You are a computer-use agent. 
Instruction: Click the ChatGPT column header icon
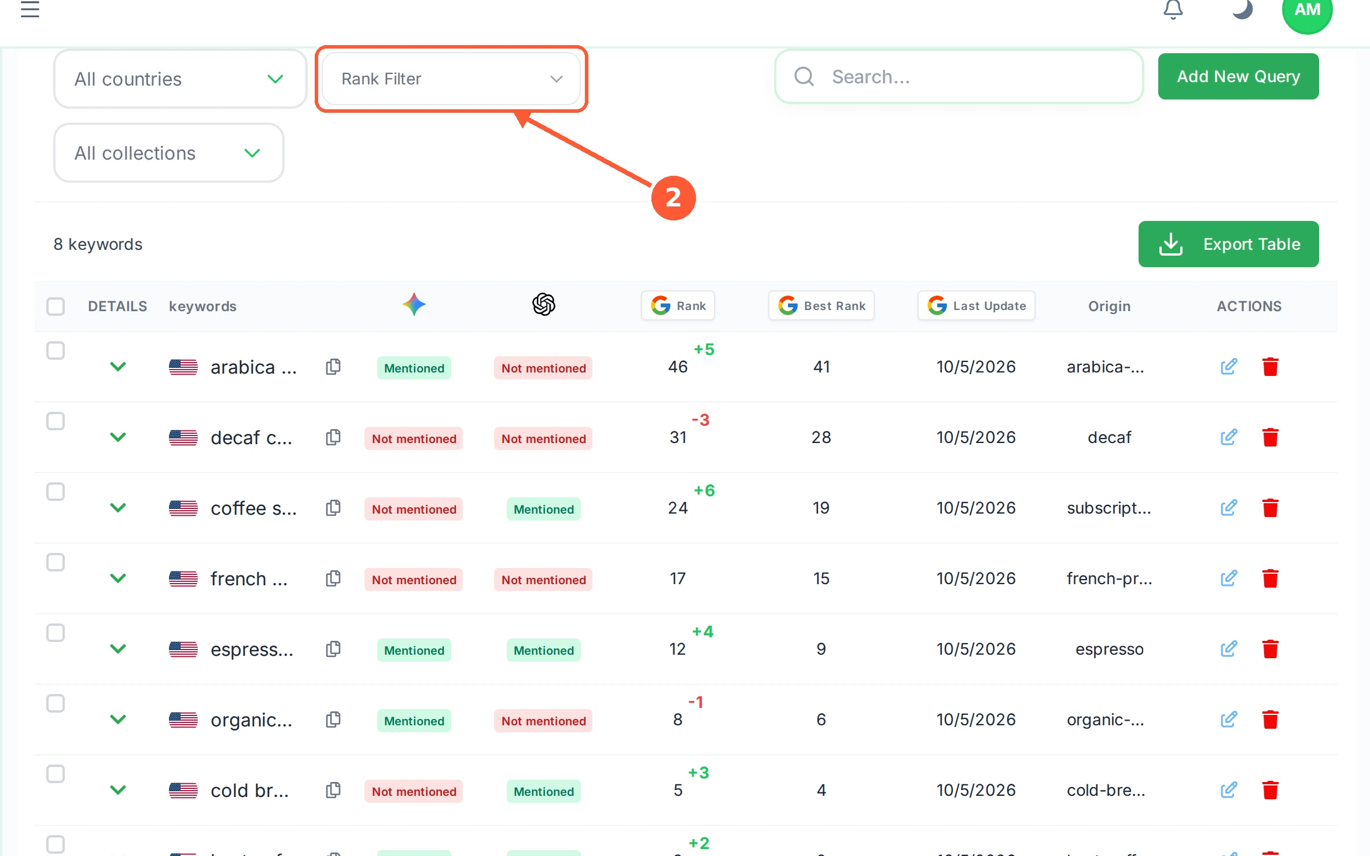(x=544, y=304)
